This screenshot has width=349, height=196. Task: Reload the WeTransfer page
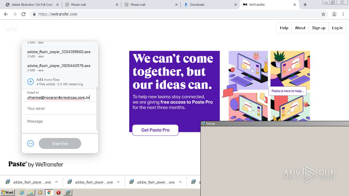click(x=23, y=14)
